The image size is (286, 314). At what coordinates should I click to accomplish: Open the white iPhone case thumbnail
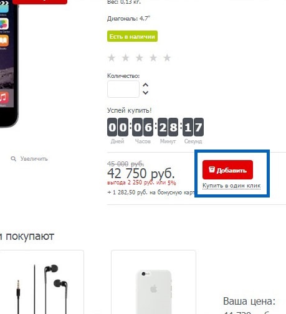(153, 282)
